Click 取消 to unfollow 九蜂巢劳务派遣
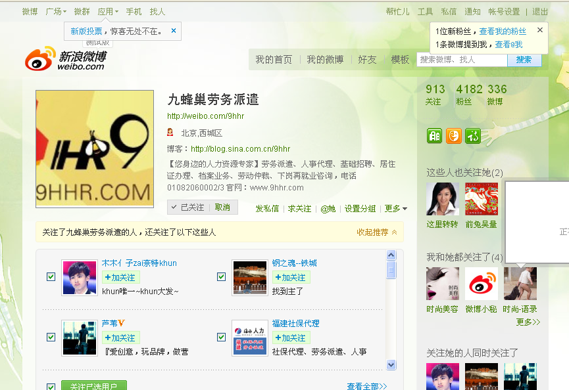This screenshot has height=390, width=569. click(x=223, y=207)
